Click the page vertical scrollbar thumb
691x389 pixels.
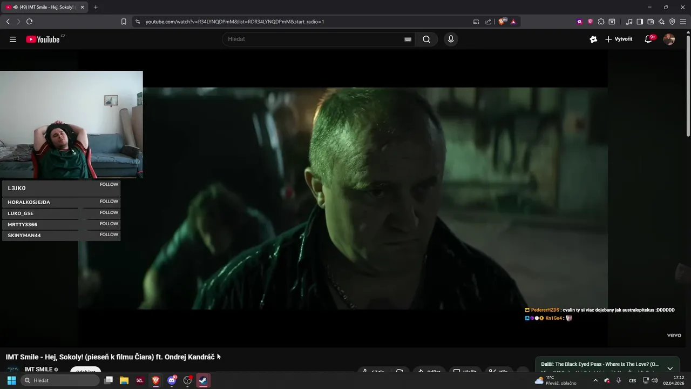click(688, 85)
